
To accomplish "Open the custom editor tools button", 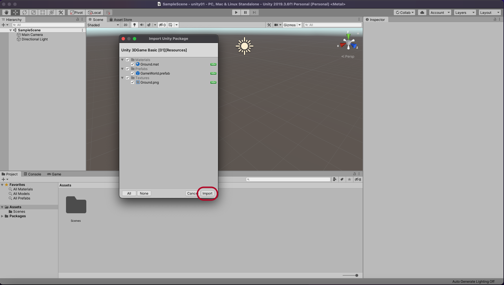I will pos(61,12).
